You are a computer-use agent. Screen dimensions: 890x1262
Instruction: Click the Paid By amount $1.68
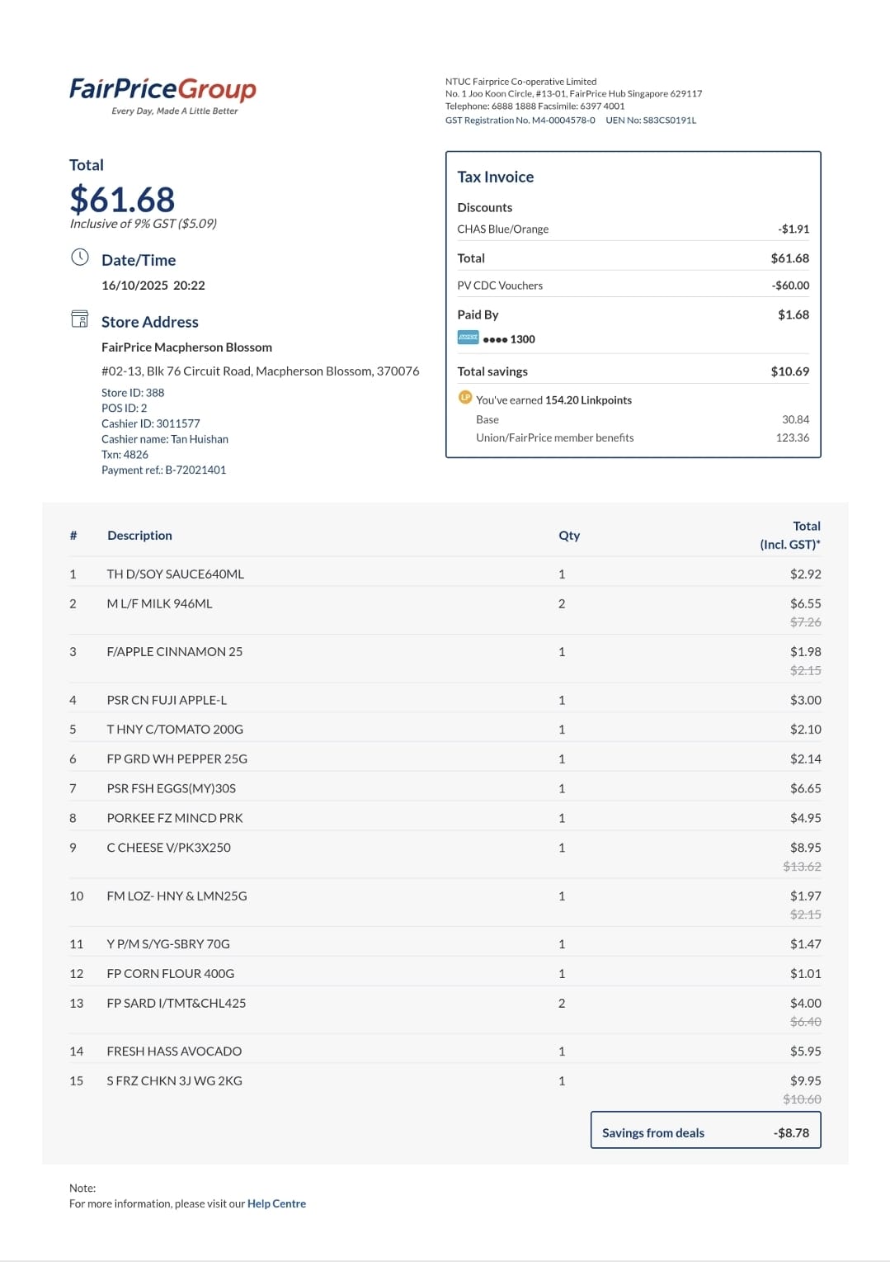[x=793, y=314]
